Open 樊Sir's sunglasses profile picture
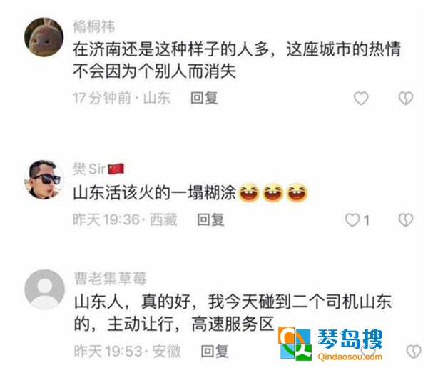 click(44, 179)
